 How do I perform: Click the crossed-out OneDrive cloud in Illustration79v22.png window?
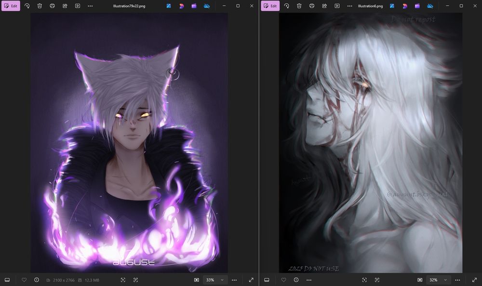pos(207,6)
